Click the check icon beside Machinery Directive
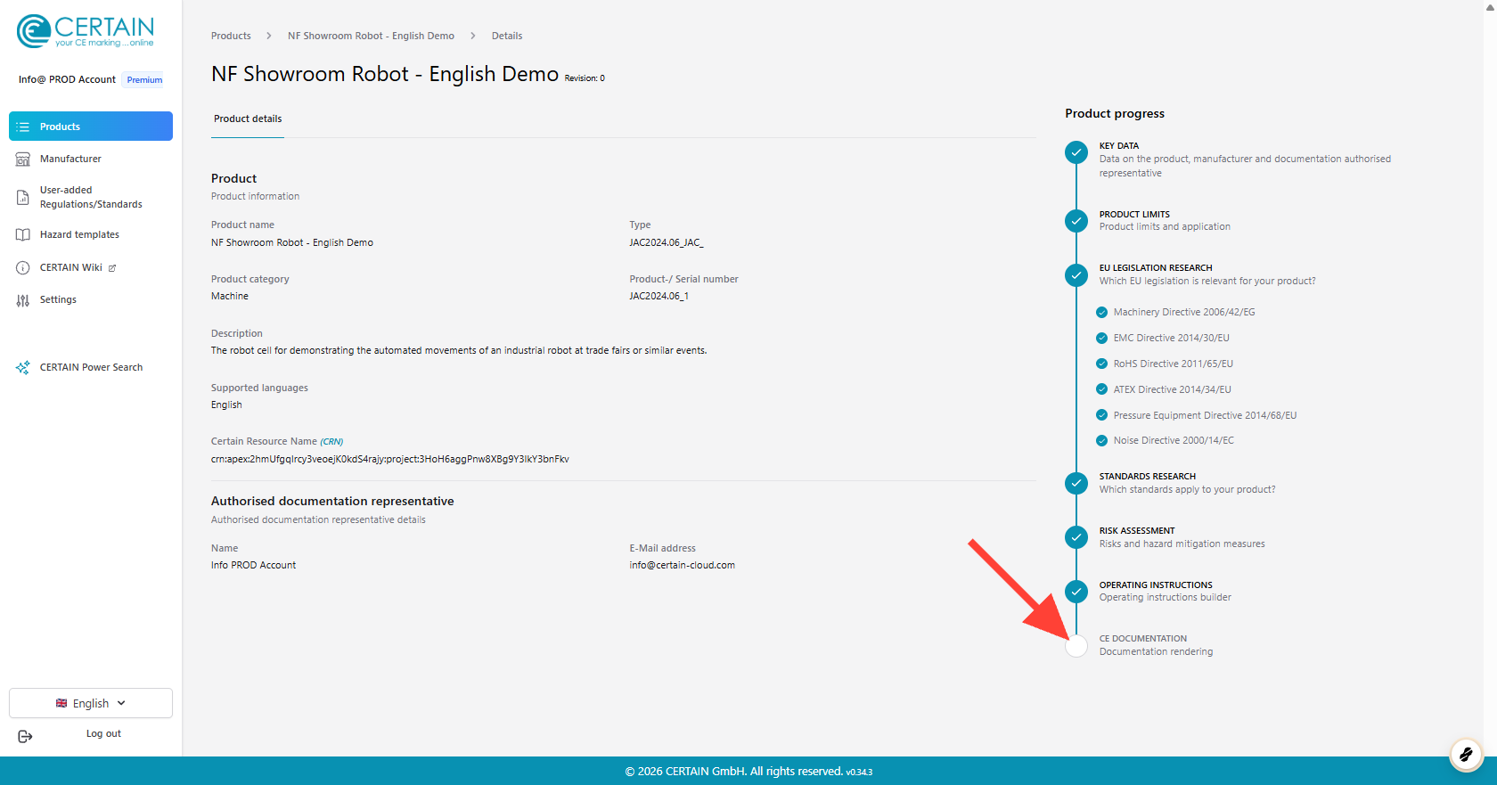The image size is (1497, 785). tap(1101, 312)
